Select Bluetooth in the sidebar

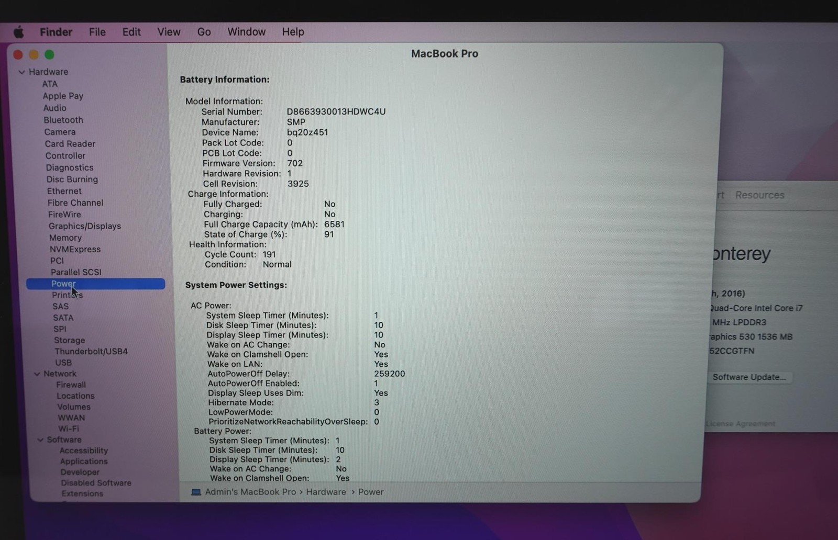[x=63, y=120]
